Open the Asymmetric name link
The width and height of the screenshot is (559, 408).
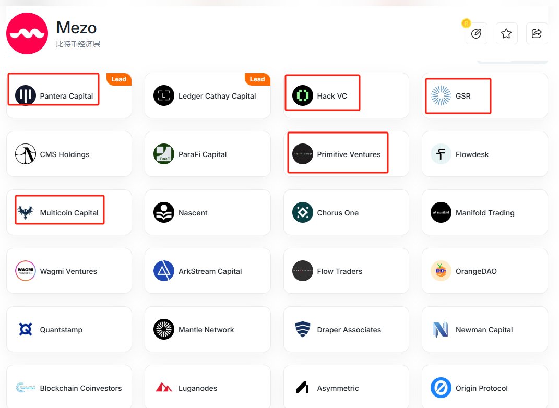click(x=338, y=388)
